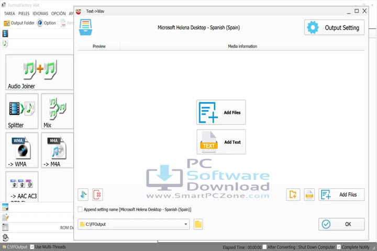Image resolution: width=377 pixels, height=251 pixels.
Task: Click the Elapsed Time status text
Action: [x=242, y=247]
